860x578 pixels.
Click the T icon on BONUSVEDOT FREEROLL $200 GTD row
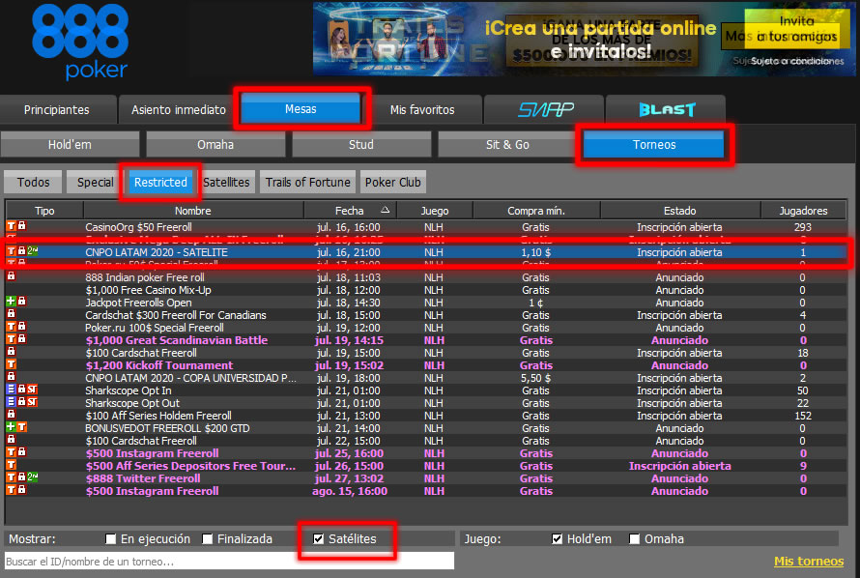[22, 428]
